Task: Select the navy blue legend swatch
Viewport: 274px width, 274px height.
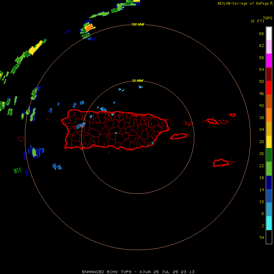Action: (269, 182)
